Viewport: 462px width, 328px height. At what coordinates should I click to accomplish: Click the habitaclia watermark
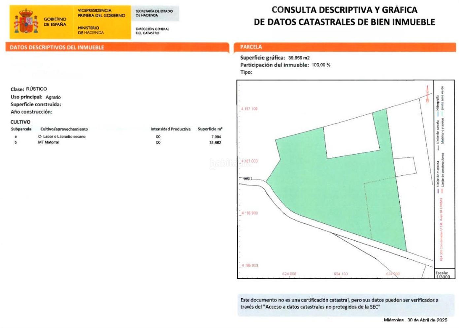(x=230, y=163)
